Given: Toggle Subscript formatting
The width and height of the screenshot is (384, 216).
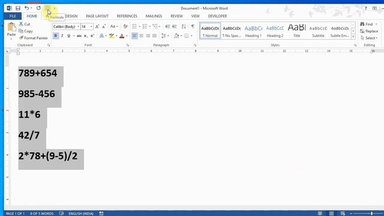Looking at the screenshot, I should 85,36.
